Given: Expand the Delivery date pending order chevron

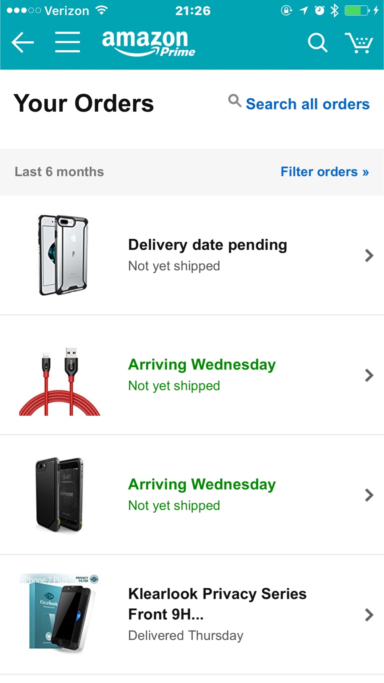Looking at the screenshot, I should 369,255.
